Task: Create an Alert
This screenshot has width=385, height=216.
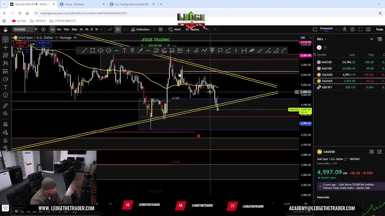Action: pos(175,29)
